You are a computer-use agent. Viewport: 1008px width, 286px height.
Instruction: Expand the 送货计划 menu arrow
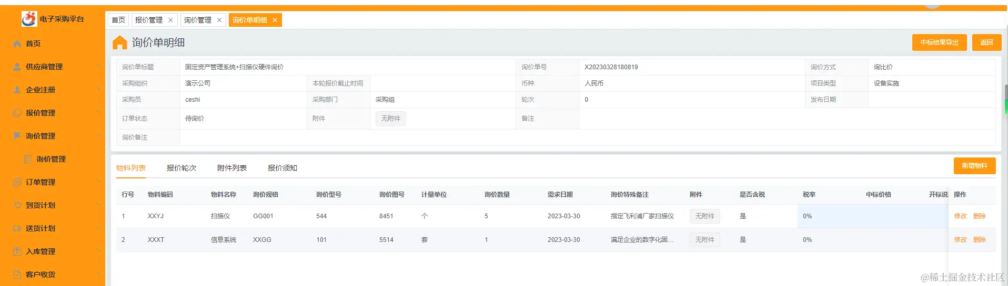[x=99, y=228]
